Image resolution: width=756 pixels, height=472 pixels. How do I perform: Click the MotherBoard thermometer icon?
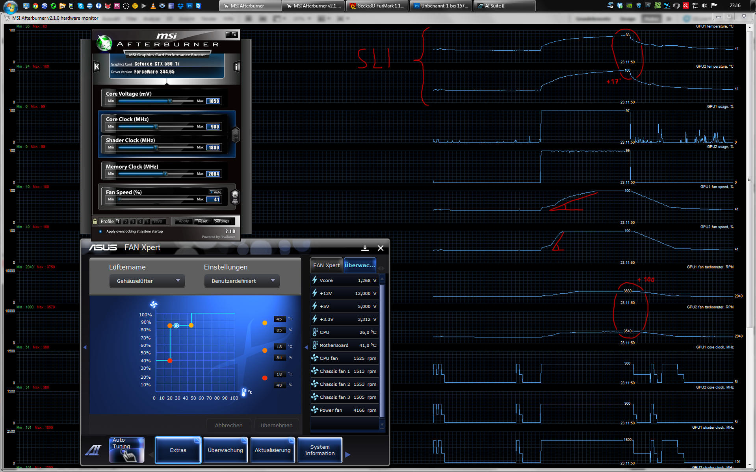pyautogui.click(x=314, y=345)
